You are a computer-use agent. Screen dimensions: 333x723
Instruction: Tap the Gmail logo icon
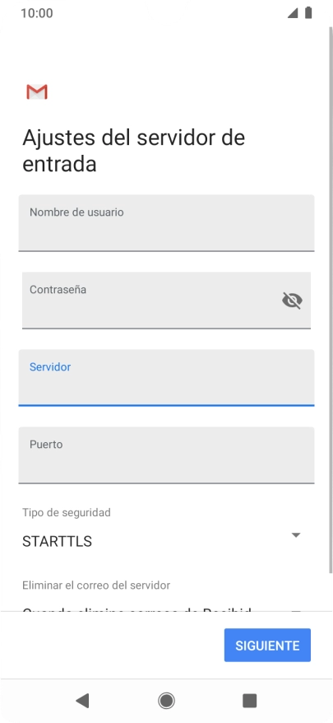tap(37, 91)
